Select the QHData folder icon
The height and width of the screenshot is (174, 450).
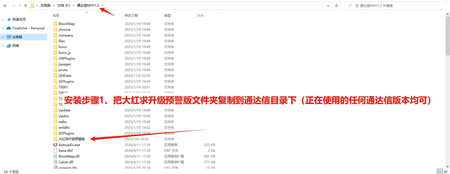pyautogui.click(x=55, y=75)
